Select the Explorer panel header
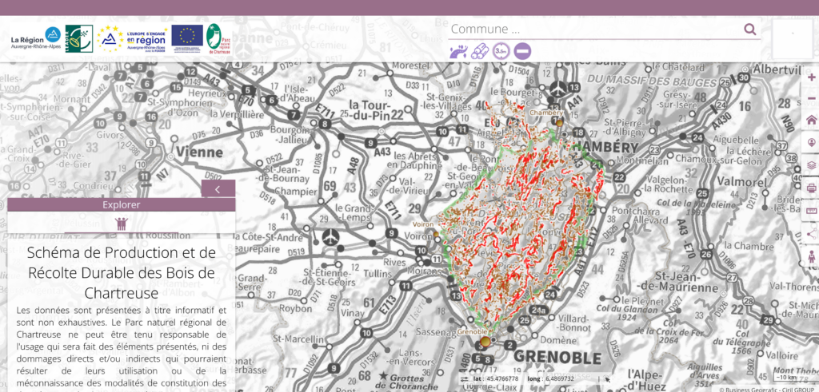 pos(122,204)
